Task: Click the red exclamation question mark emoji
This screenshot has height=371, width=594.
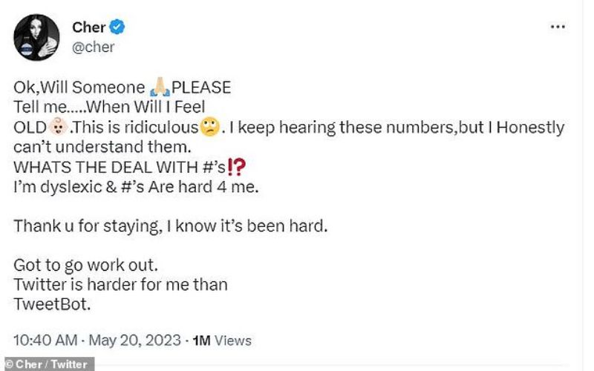Action: coord(236,167)
